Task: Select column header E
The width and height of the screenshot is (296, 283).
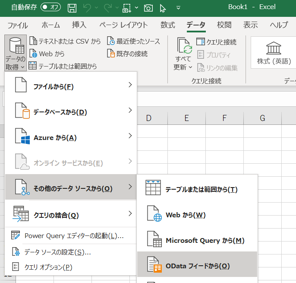Action: click(x=187, y=118)
